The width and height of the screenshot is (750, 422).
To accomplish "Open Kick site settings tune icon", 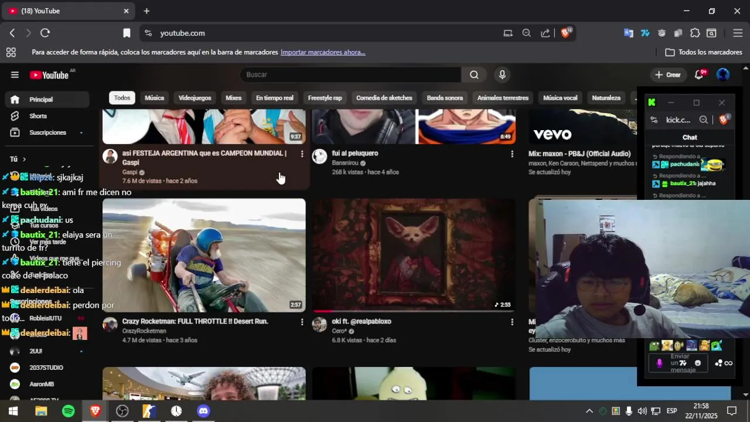I will (x=654, y=120).
